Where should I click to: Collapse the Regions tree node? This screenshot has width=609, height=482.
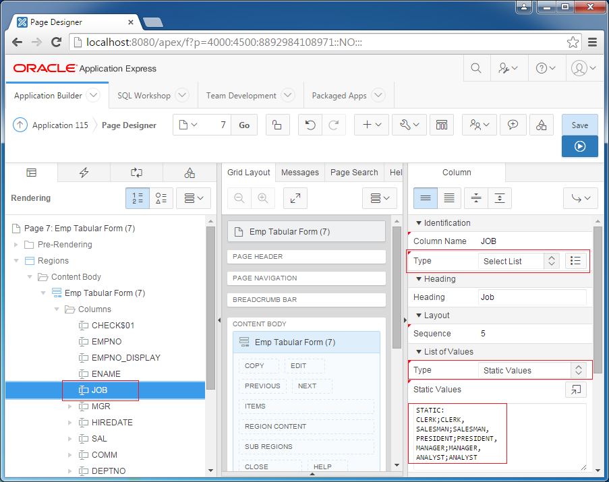coord(16,261)
